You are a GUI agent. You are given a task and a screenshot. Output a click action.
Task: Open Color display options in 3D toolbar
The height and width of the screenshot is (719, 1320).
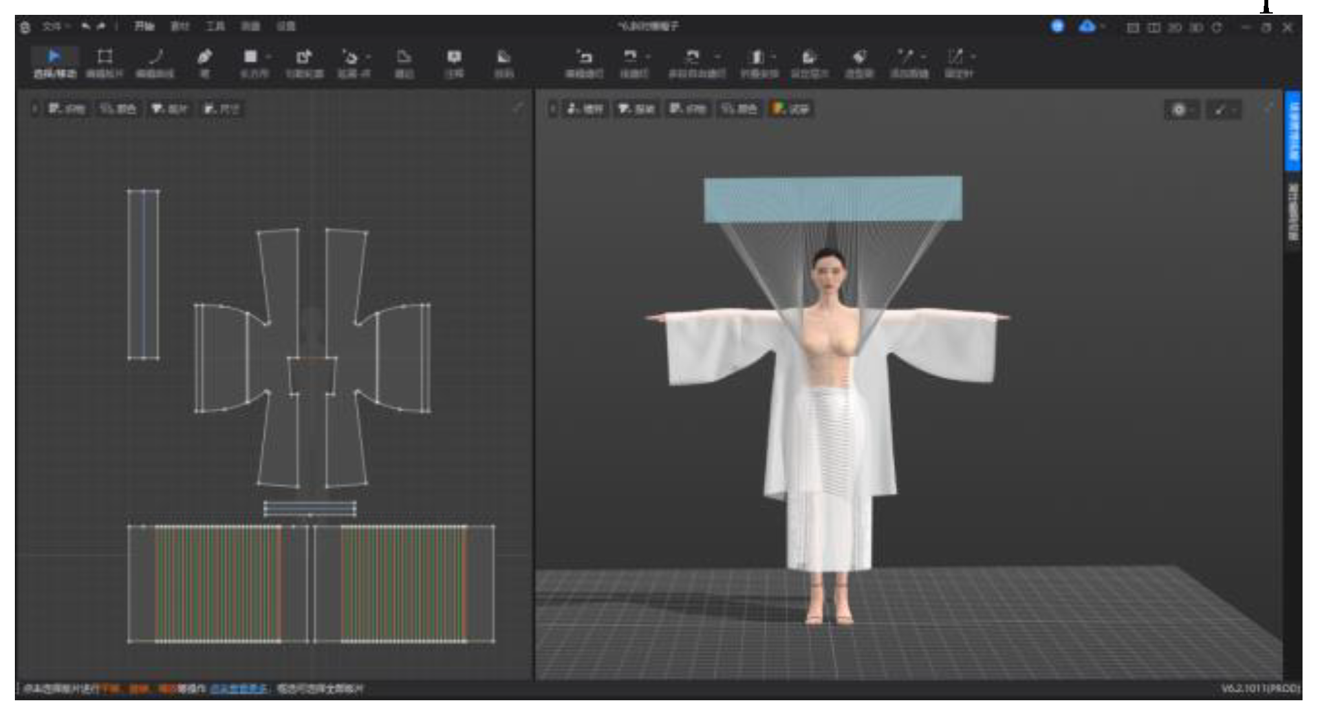pyautogui.click(x=739, y=109)
